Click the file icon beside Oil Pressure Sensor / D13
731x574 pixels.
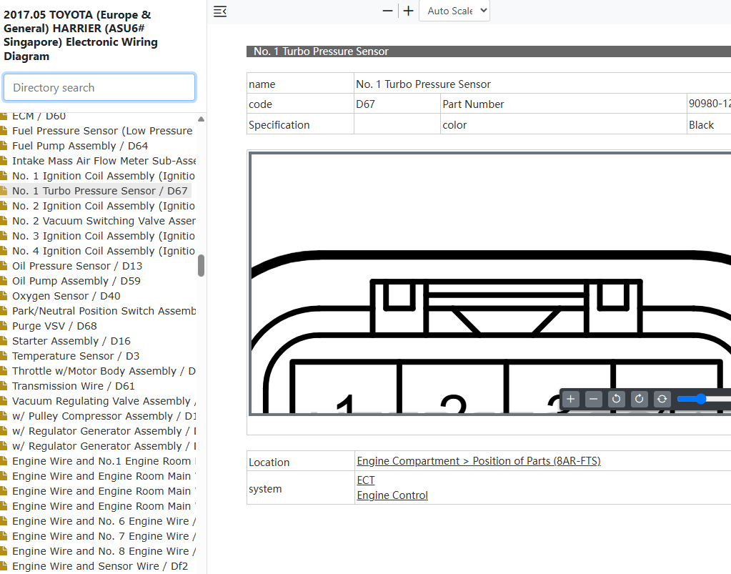(4, 265)
